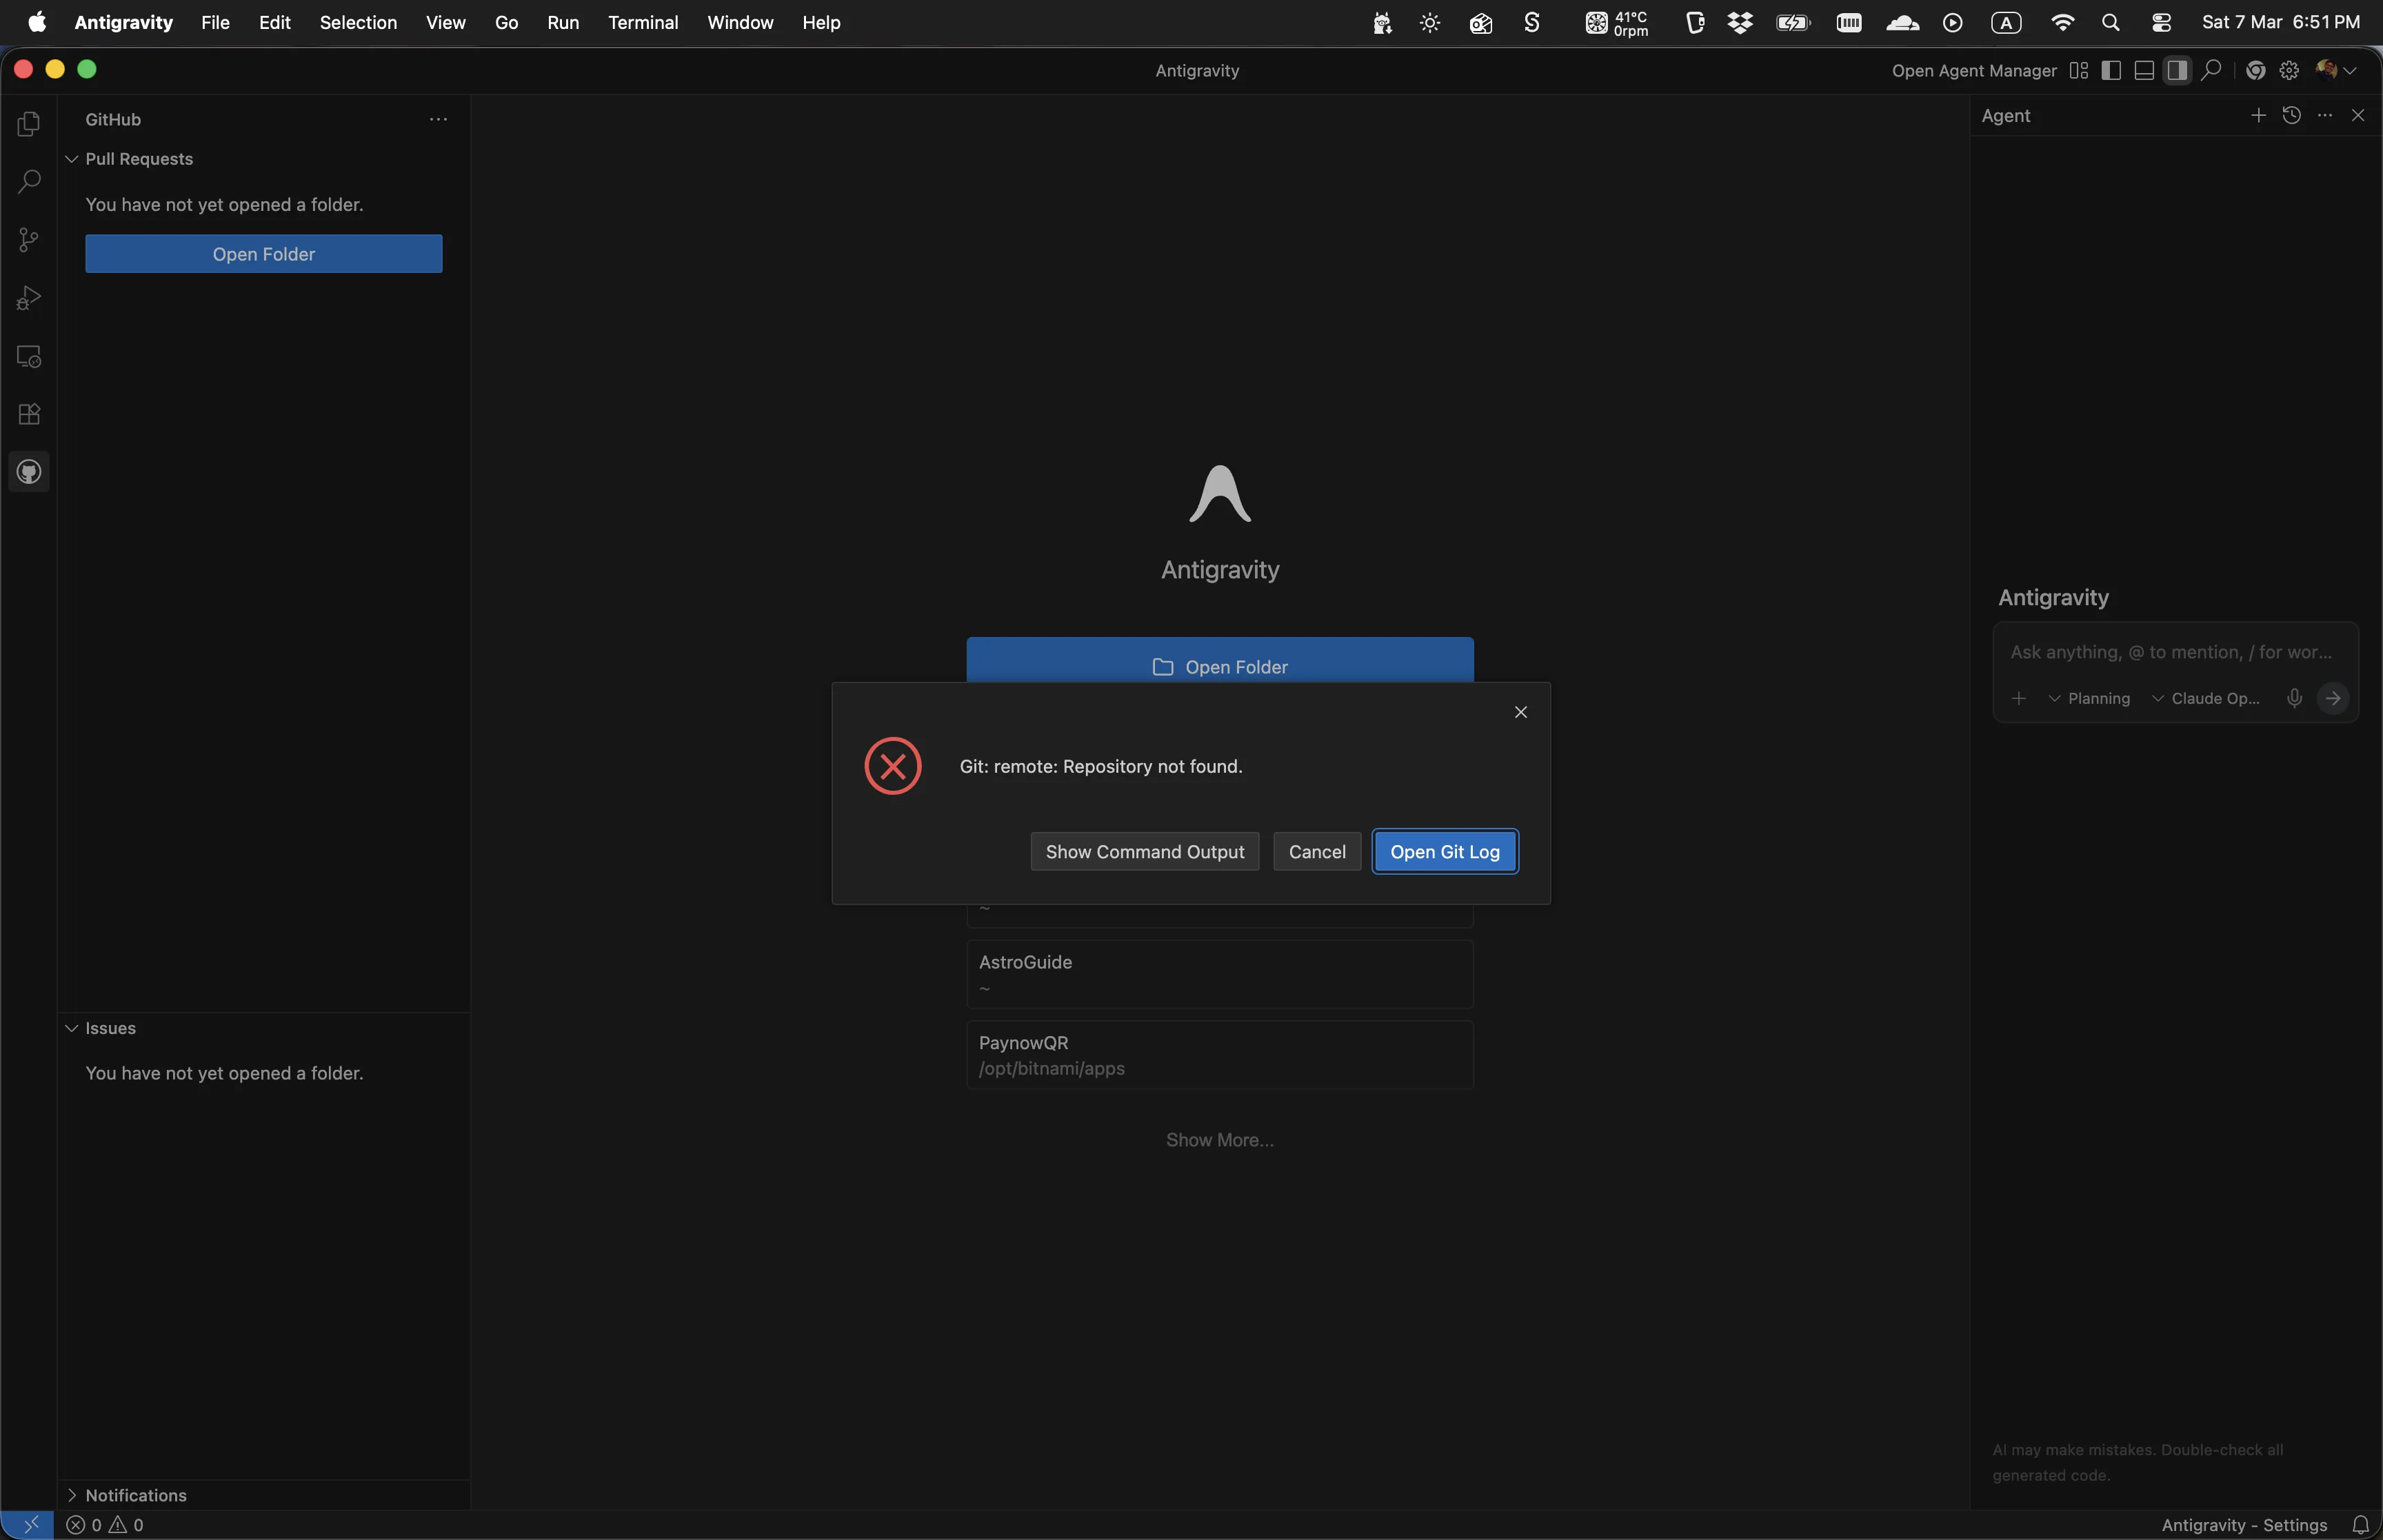Open the Run and Debug view

coord(29,298)
